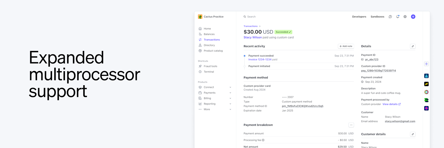Viewport: 444px width, 148px height.
Task: Open Payment breakdown ellipsis menu
Action: [351, 125]
